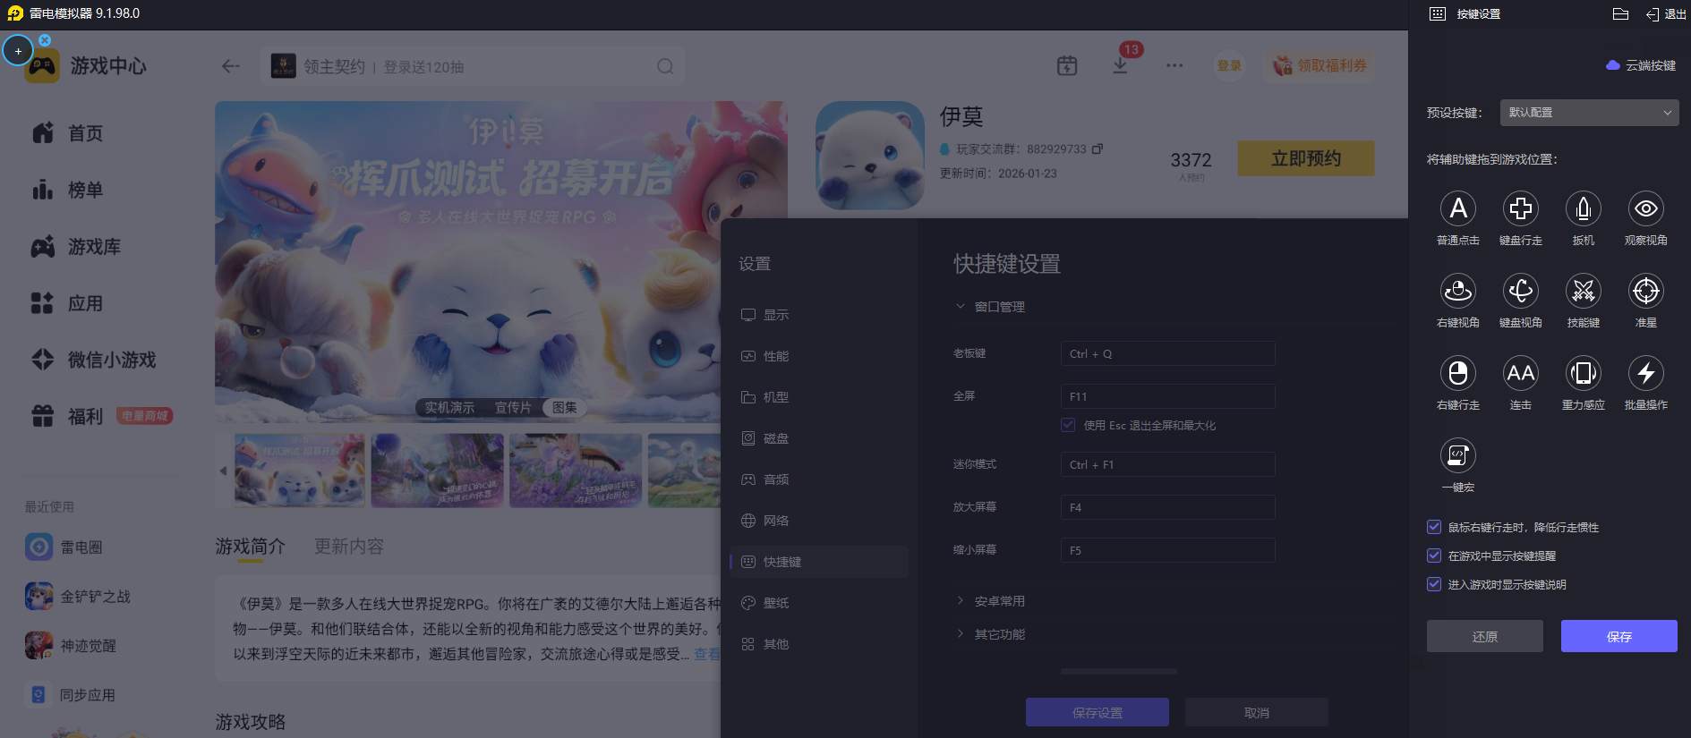Select the 重力感应 gravity sensor icon
The image size is (1691, 738).
(x=1583, y=373)
